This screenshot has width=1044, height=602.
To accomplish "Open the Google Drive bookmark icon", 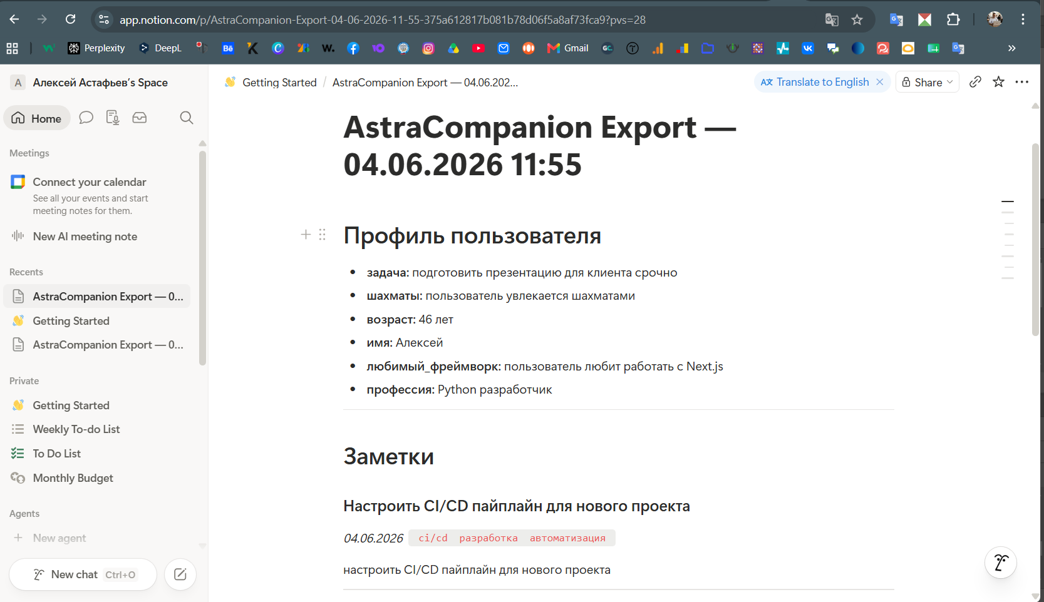I will point(453,48).
